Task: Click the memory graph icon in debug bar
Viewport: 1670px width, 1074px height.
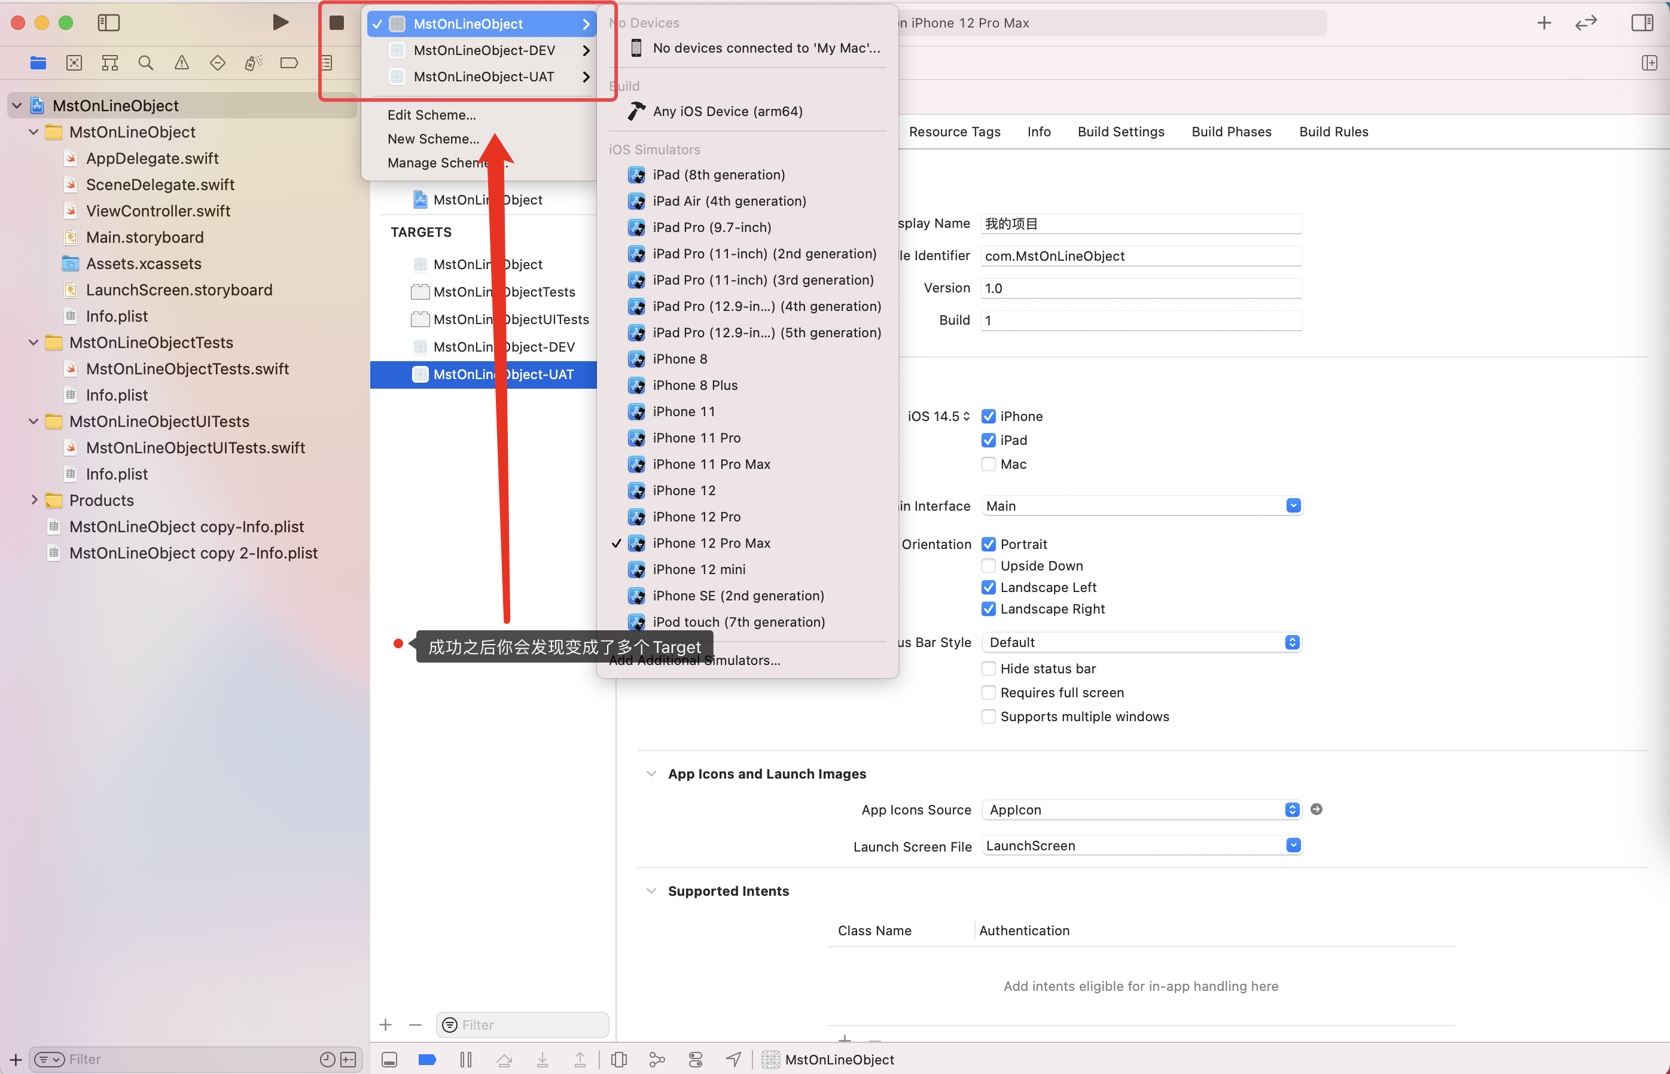Action: click(x=657, y=1060)
